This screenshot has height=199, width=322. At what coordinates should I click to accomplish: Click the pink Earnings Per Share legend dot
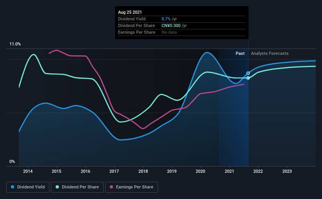coord(111,187)
